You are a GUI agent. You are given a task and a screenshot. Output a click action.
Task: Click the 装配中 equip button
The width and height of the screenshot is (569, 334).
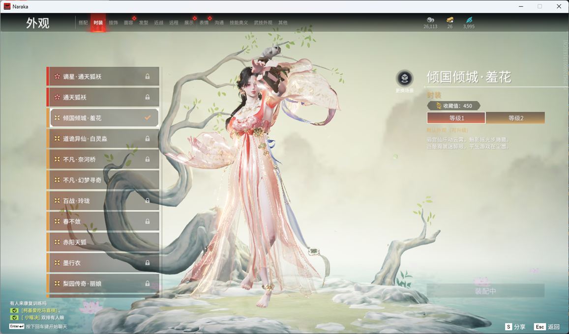point(485,291)
